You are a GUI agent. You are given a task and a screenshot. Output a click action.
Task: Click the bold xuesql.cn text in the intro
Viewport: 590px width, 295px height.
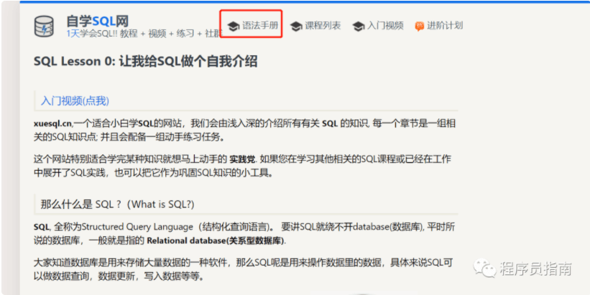(53, 123)
